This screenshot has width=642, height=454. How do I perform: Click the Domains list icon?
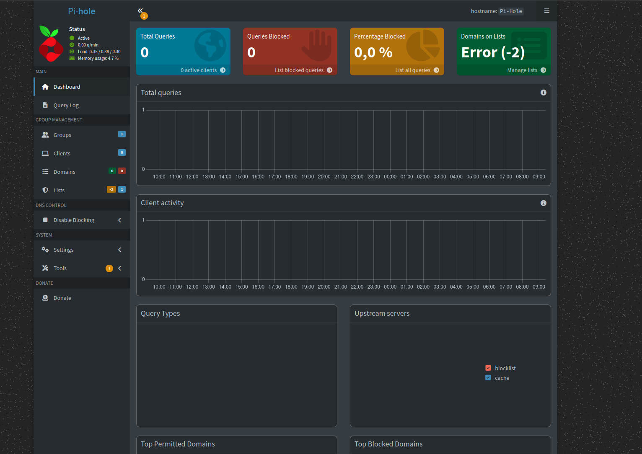tap(45, 172)
